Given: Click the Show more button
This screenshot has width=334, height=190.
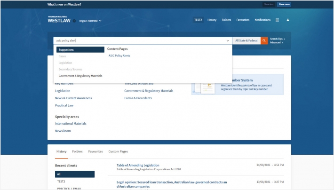Looking at the screenshot, I should (x=284, y=4).
